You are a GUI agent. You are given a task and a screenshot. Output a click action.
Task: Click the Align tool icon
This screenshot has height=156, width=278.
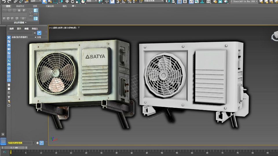tap(173, 1)
